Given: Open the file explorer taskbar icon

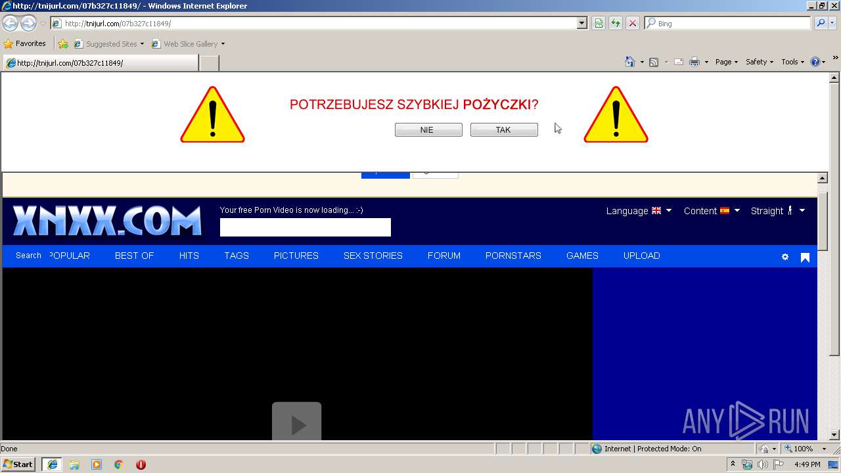Looking at the screenshot, I should tap(74, 464).
